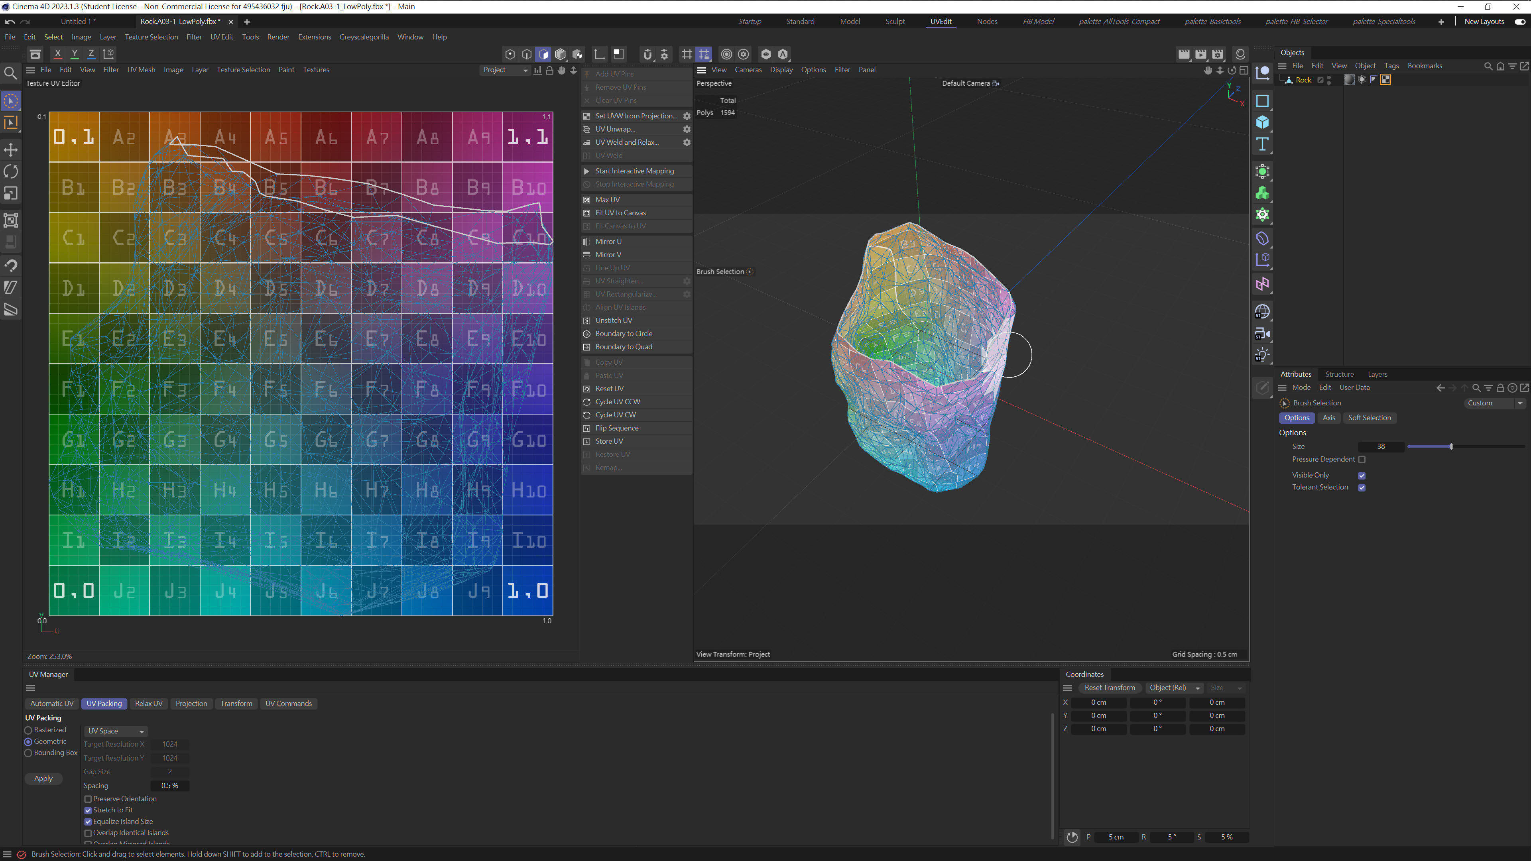1531x861 pixels.
Task: Click the Text spline tool icon
Action: [1262, 144]
